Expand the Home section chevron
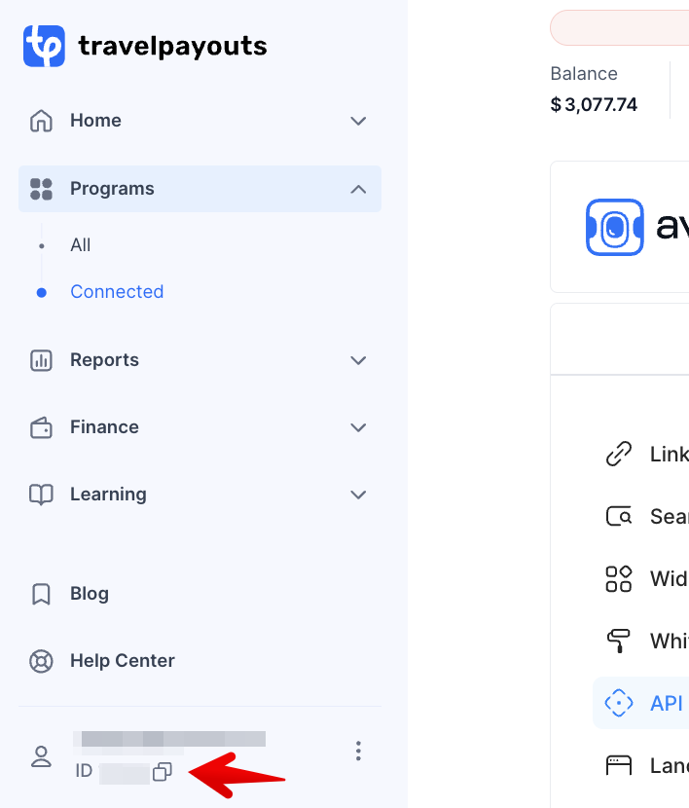Viewport: 689px width, 808px height. 358,121
